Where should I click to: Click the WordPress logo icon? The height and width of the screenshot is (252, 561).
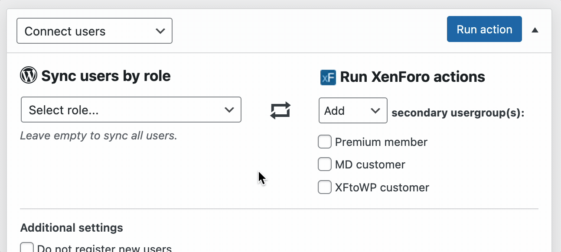[29, 76]
